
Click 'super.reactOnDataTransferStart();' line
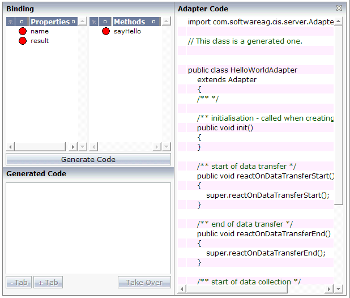point(268,195)
